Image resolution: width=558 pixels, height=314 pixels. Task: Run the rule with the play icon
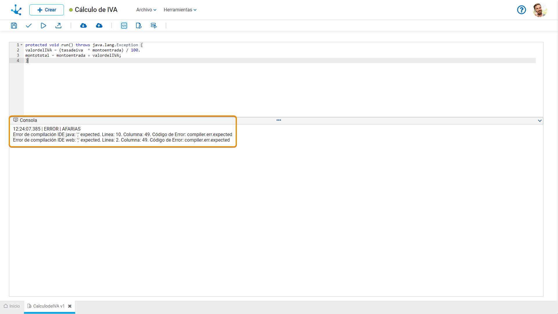coord(43,26)
